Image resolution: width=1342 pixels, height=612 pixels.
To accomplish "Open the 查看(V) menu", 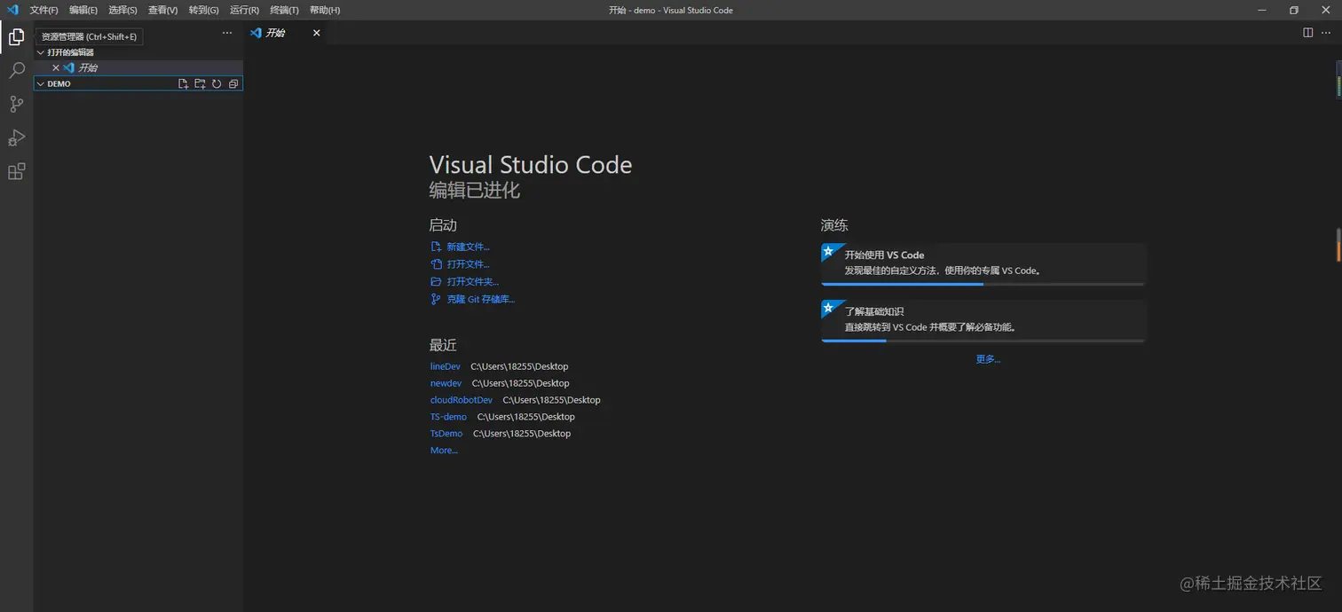I will coord(162,10).
